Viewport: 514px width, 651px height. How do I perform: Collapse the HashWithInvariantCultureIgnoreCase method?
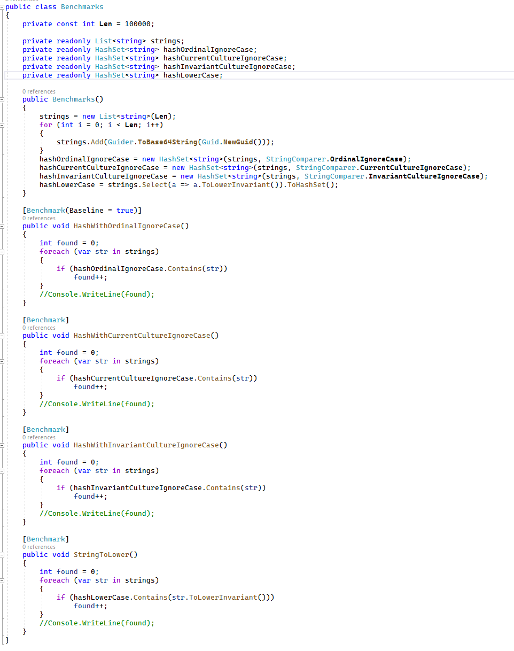[x=3, y=445]
